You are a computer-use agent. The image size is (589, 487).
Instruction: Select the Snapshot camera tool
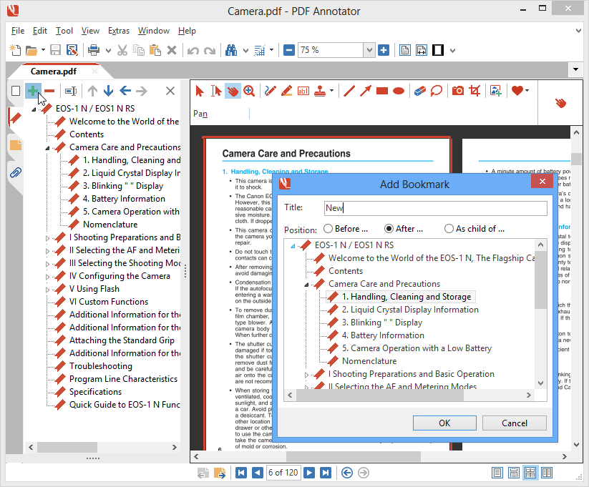457,91
